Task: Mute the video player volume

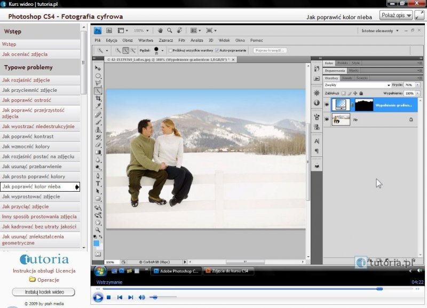Action: pos(141,297)
